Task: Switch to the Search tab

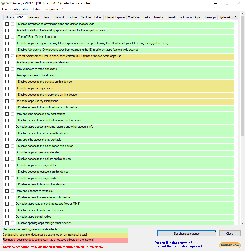Action: click(47, 17)
